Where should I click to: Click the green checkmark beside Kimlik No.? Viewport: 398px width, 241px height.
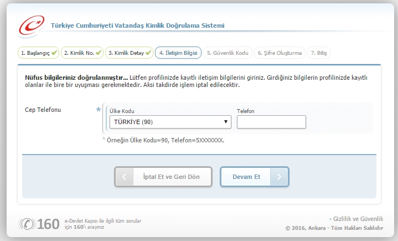99,53
